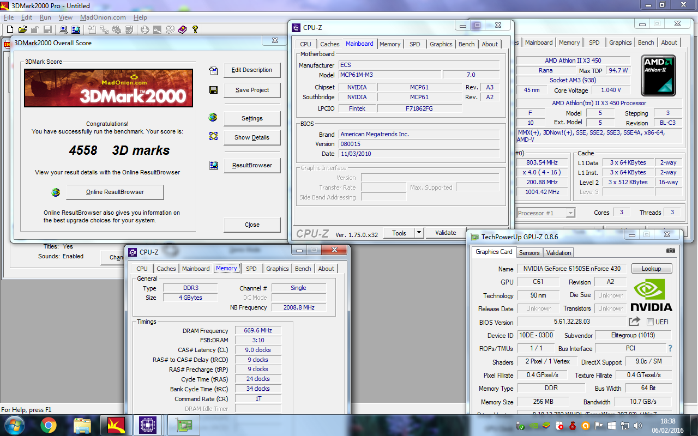Click the BlueStacks tray icon
The width and height of the screenshot is (698, 436).
[x=546, y=426]
